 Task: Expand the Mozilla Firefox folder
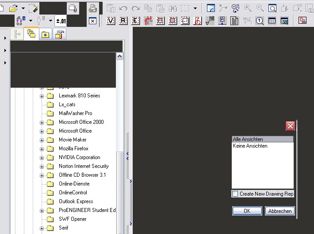[x=42, y=149]
